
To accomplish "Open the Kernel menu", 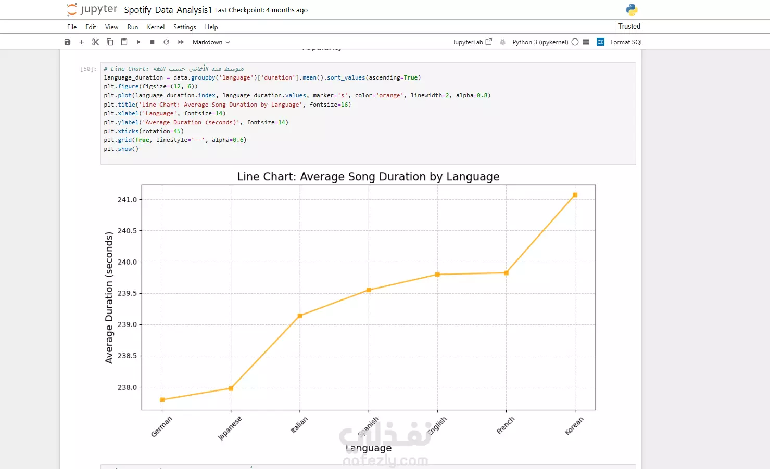I will tap(156, 27).
